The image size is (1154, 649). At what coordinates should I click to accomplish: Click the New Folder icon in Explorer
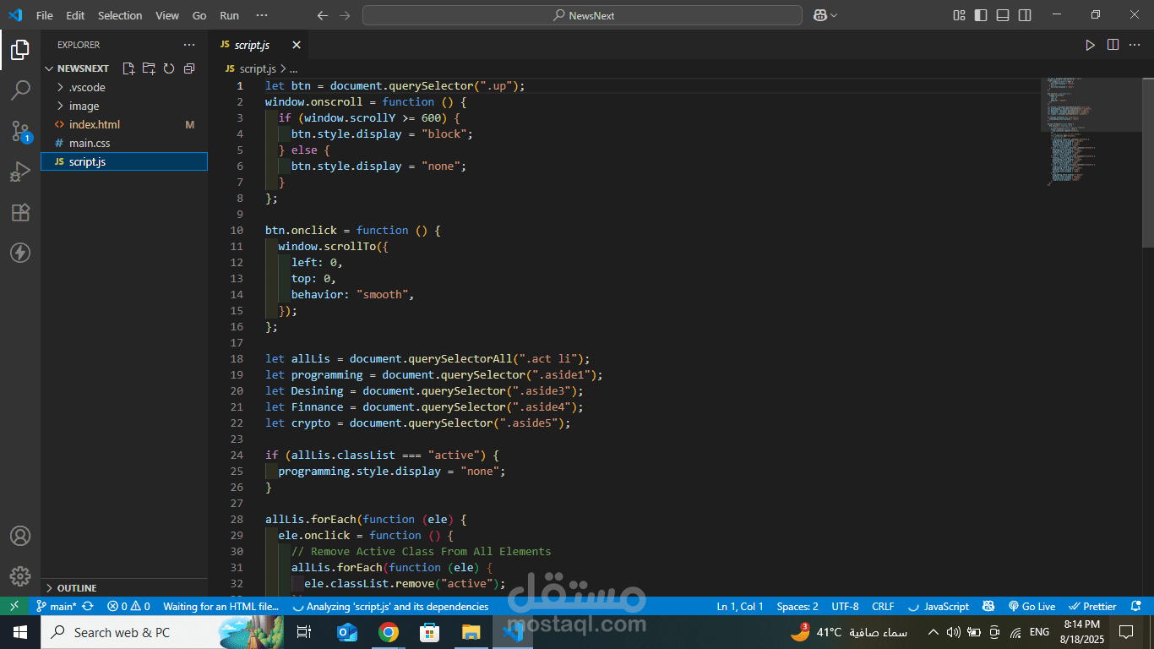[149, 68]
